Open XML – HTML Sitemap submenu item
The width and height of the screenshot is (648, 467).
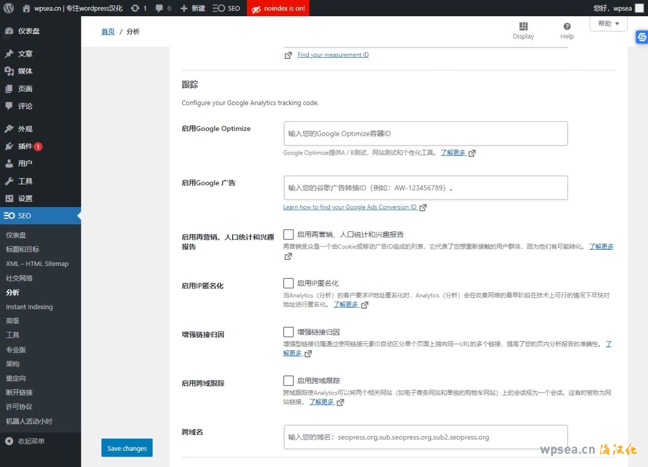(x=37, y=264)
